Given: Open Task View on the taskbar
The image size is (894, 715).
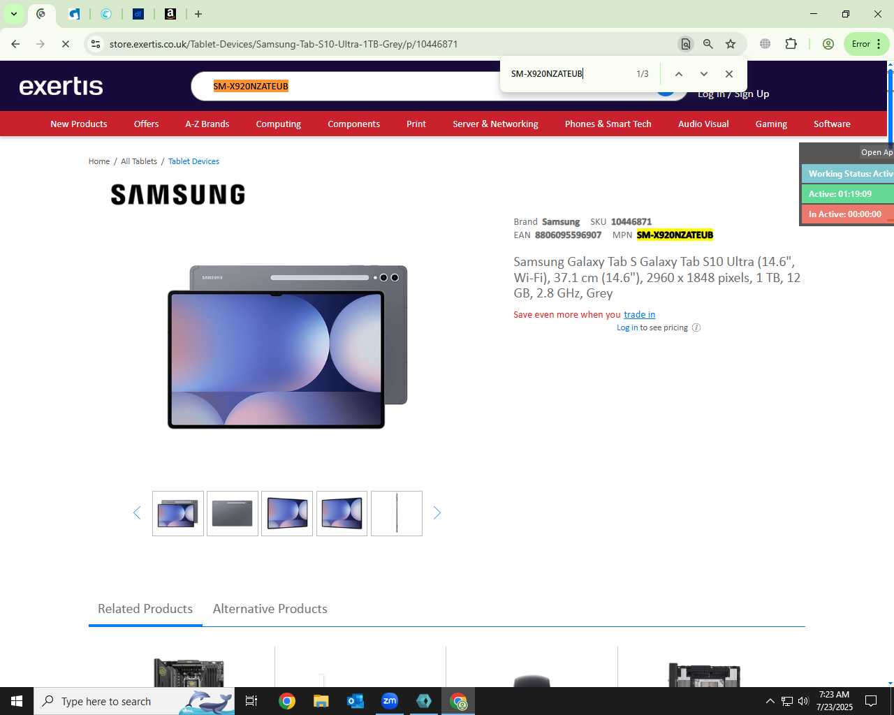Looking at the screenshot, I should tap(251, 701).
